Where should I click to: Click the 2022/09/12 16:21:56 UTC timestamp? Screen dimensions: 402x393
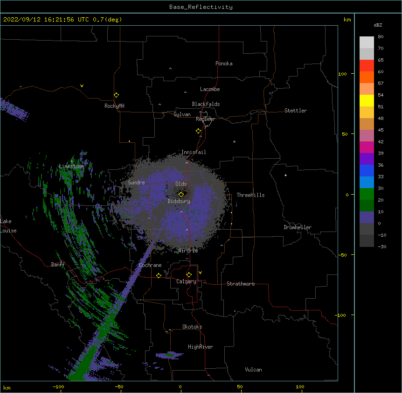46,20
